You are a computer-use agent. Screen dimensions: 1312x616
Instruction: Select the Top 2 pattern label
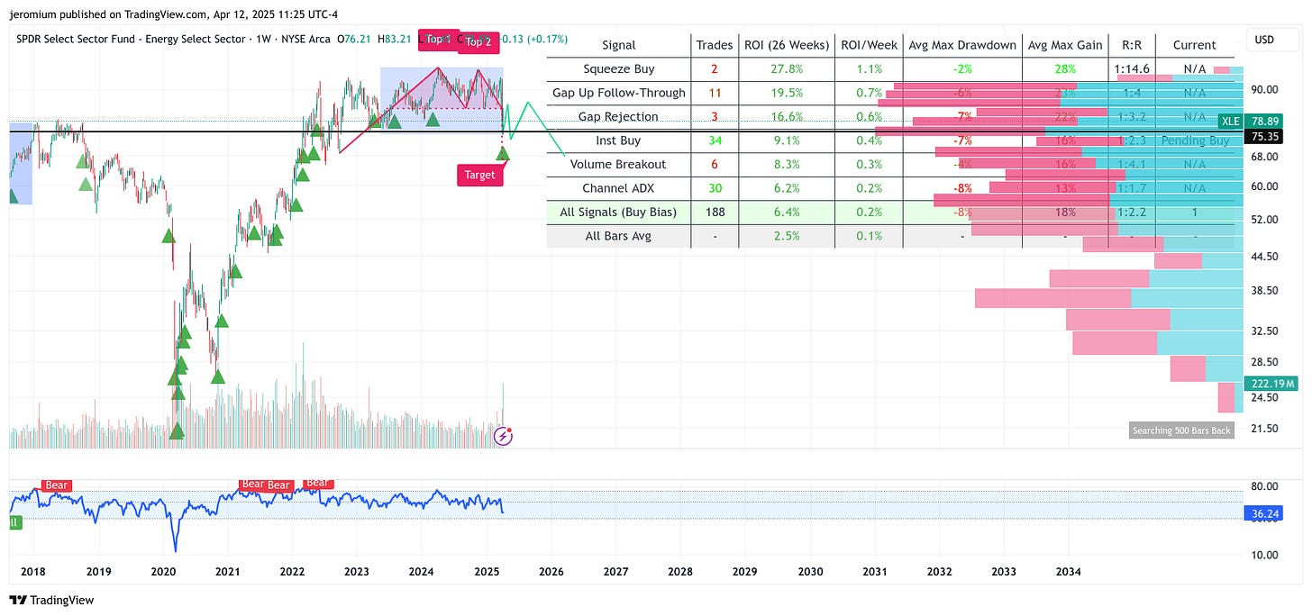[478, 42]
